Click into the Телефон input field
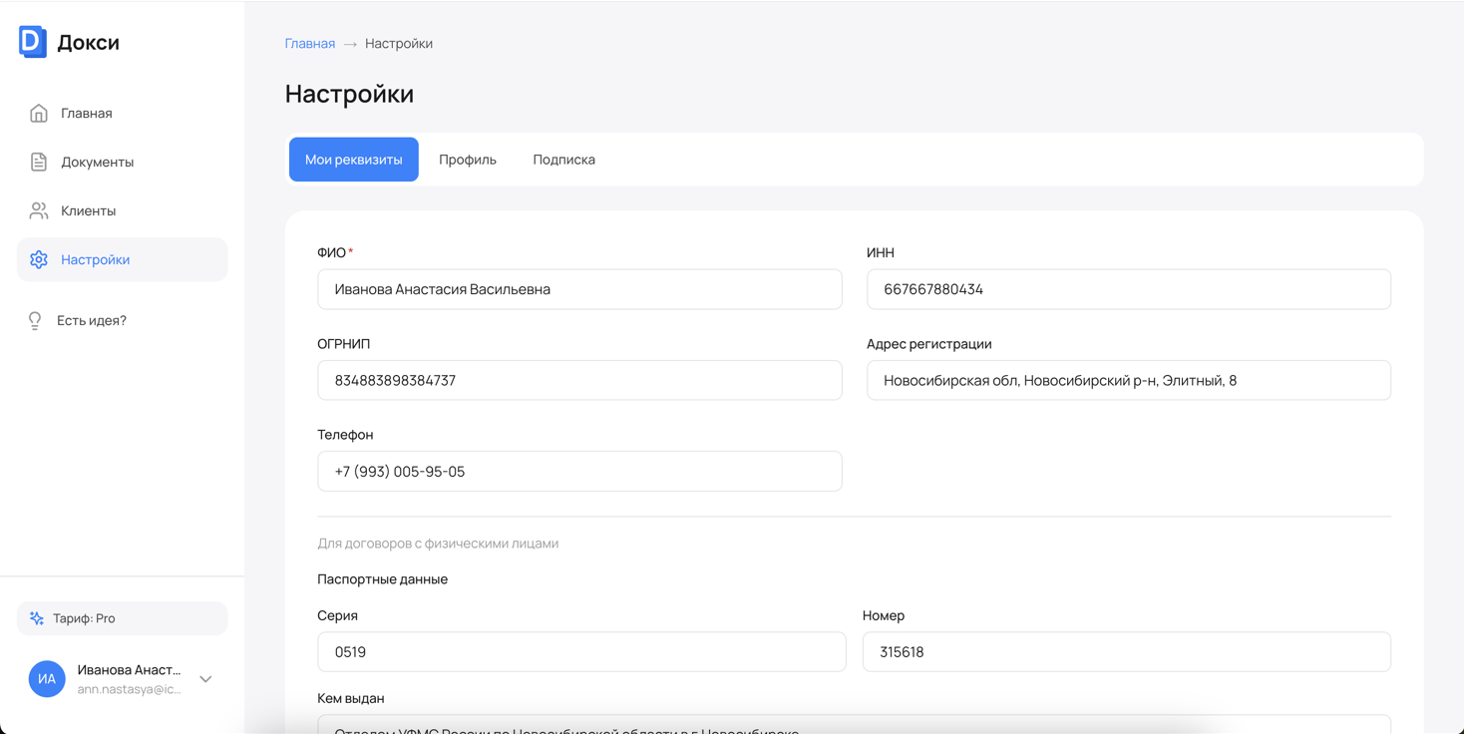Viewport: 1465px width, 734px height. [579, 471]
